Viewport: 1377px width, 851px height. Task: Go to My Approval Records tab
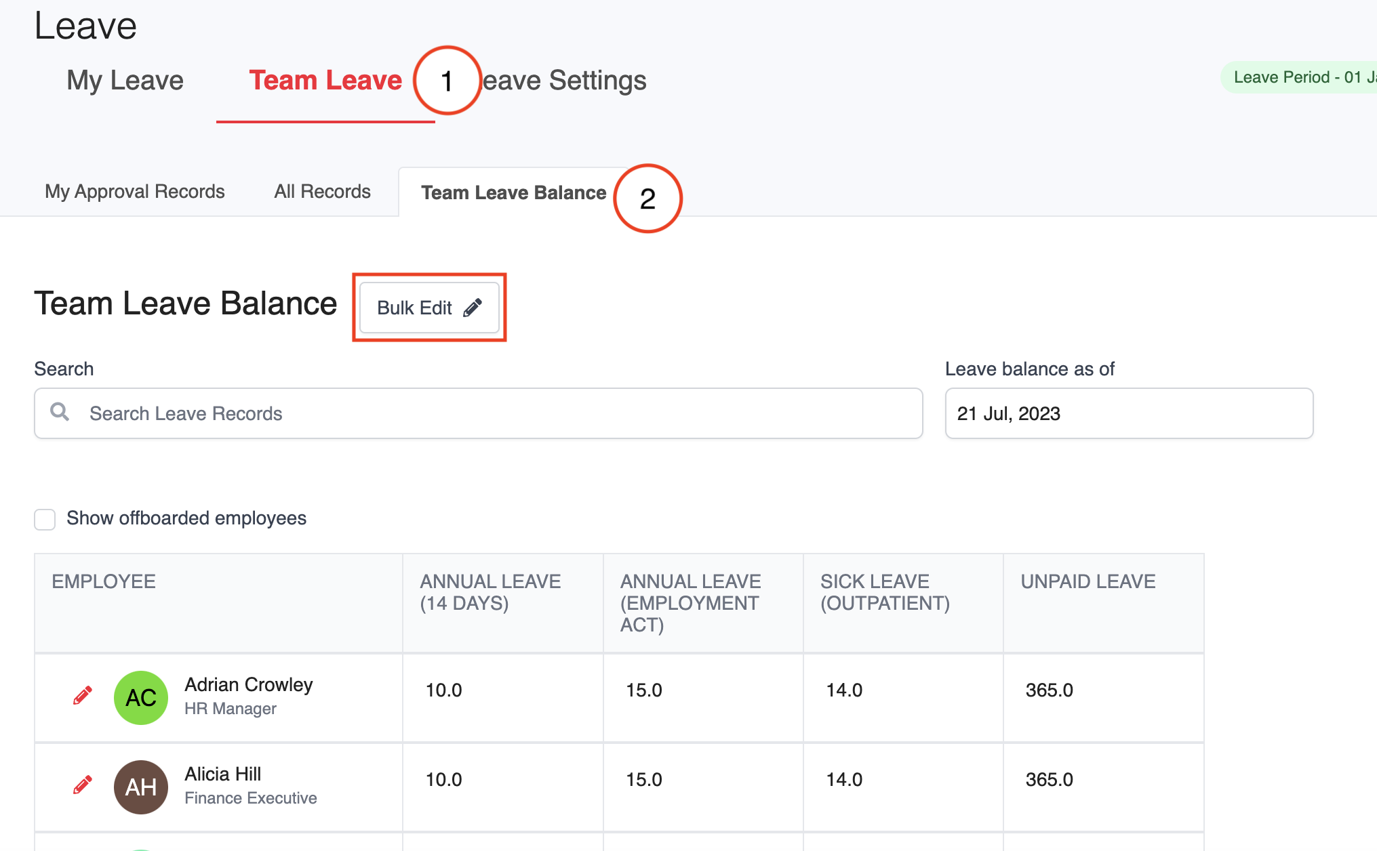(x=134, y=192)
